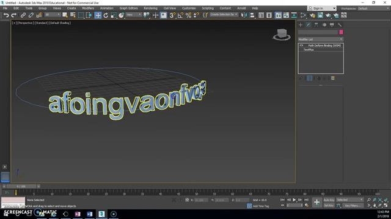391x219 pixels.
Task: Click the Undo arrow icon
Action: click(6, 15)
